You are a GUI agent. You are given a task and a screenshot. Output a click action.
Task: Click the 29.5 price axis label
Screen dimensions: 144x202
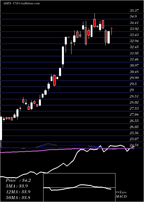(133, 84)
